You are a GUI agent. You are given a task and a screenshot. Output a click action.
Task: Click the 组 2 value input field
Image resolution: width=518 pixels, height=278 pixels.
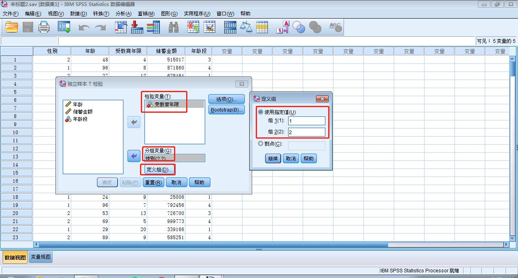[307, 132]
